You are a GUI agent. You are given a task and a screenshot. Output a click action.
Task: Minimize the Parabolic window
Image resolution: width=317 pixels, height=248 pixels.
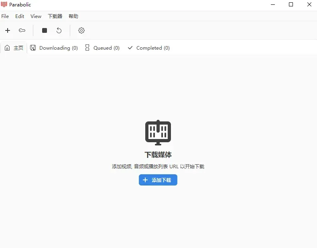point(273,4)
